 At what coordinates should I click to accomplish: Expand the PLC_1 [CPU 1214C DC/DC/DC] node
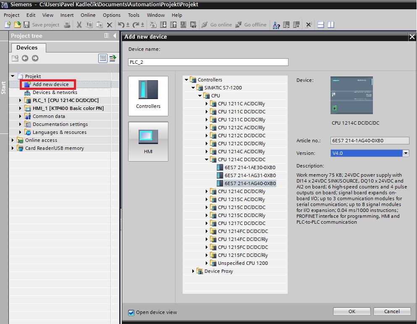click(20, 100)
